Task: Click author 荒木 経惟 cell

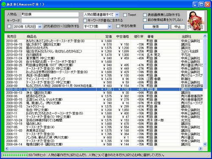Action: pyautogui.click(x=153, y=103)
